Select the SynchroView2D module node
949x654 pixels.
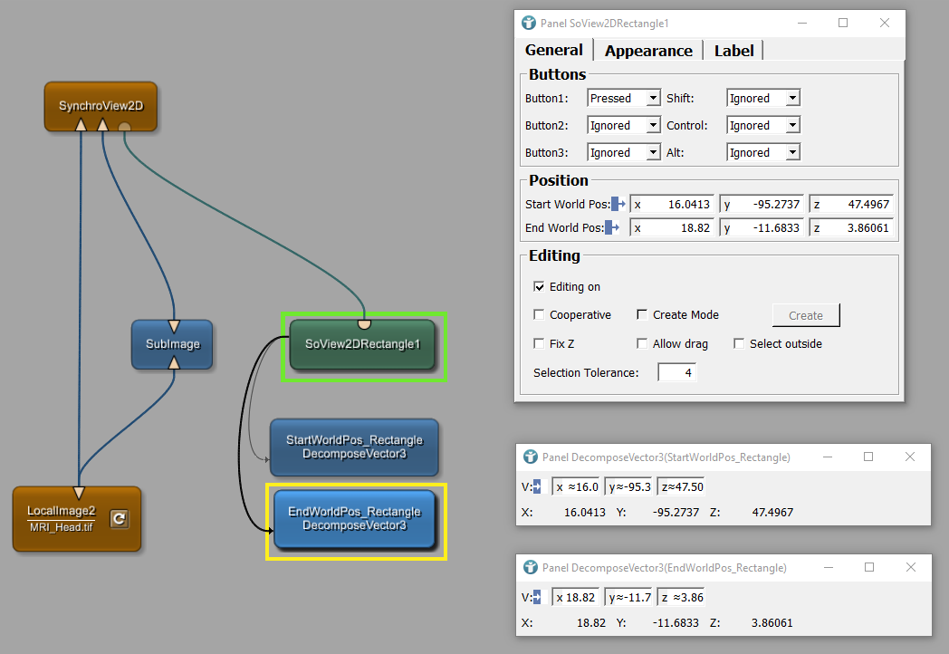click(101, 106)
